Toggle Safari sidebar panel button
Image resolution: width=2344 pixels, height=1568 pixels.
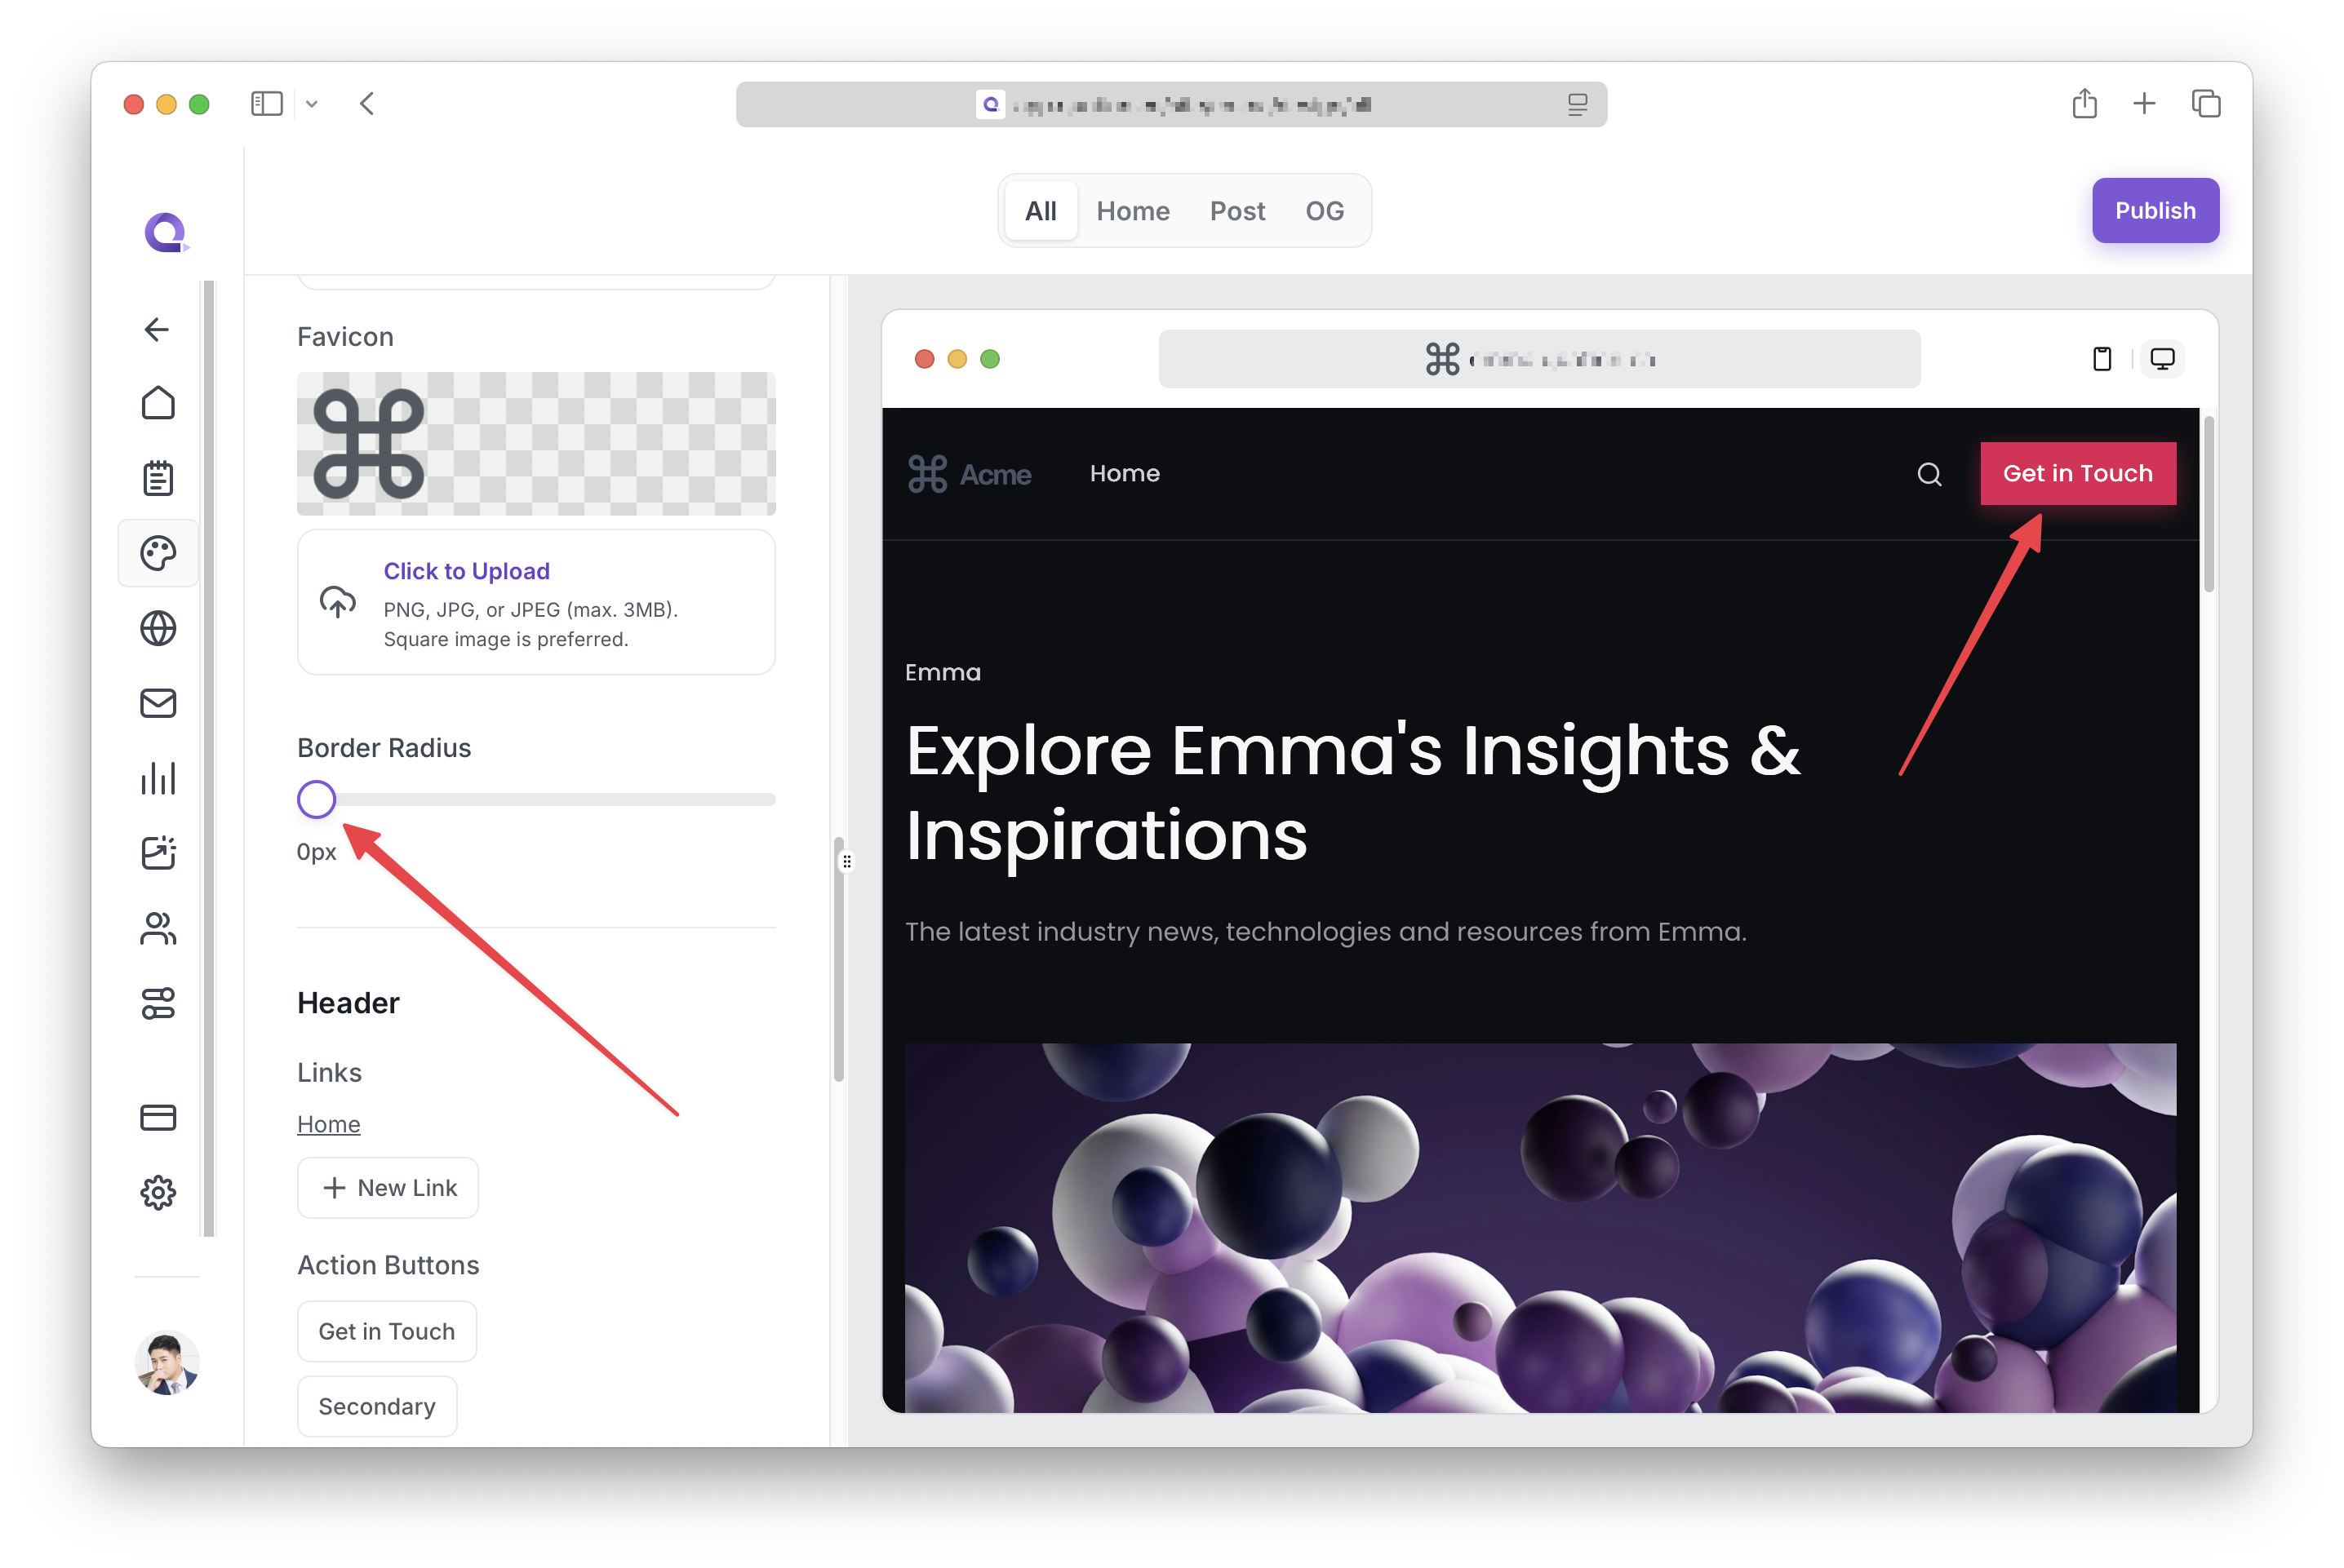coord(266,104)
